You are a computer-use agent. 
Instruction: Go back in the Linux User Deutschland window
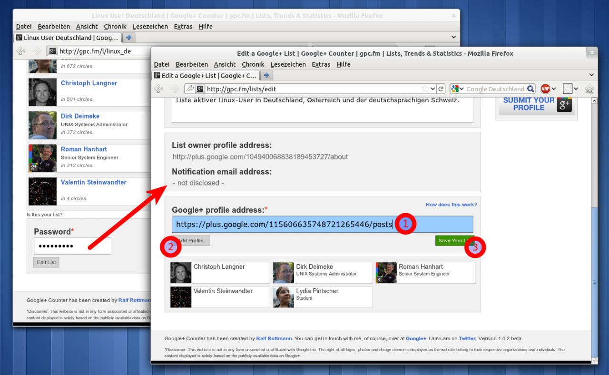point(20,51)
